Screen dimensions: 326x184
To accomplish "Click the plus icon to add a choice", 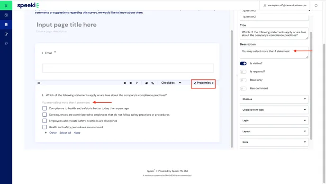I will tap(46, 133).
